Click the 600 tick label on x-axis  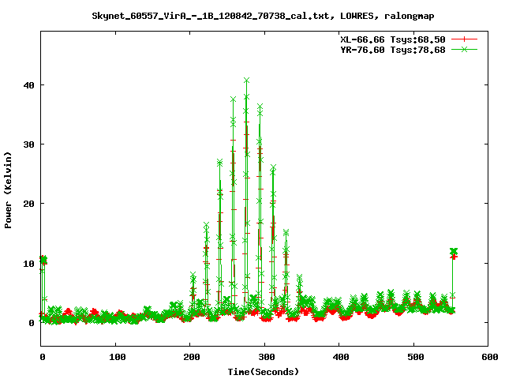pyautogui.click(x=488, y=357)
